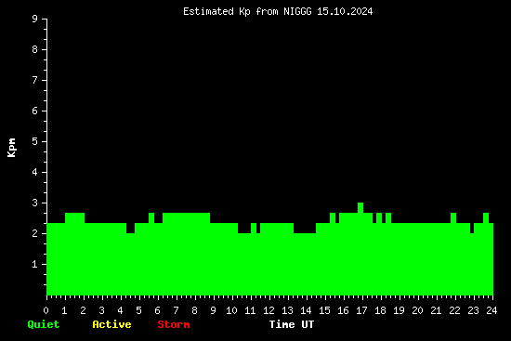
Task: Click the hour 6 tick label
Action: (158, 310)
